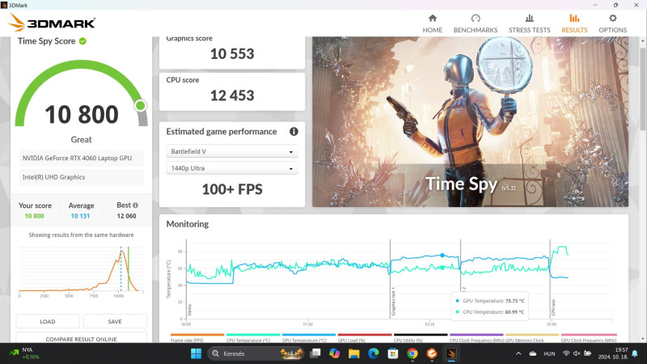Click the 3DMark taskbar icon
This screenshot has height=364, width=647.
point(451,353)
